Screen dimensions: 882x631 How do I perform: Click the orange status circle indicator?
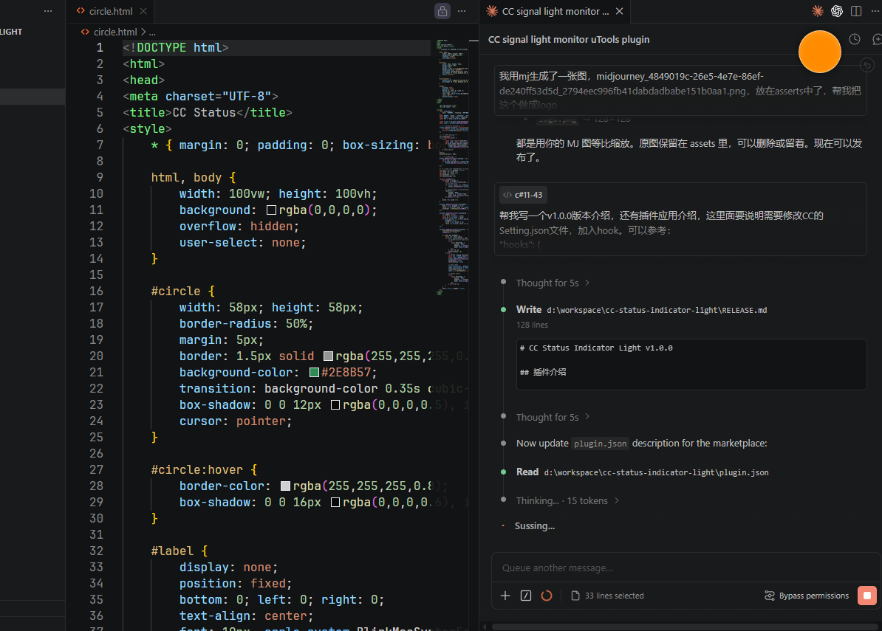819,52
